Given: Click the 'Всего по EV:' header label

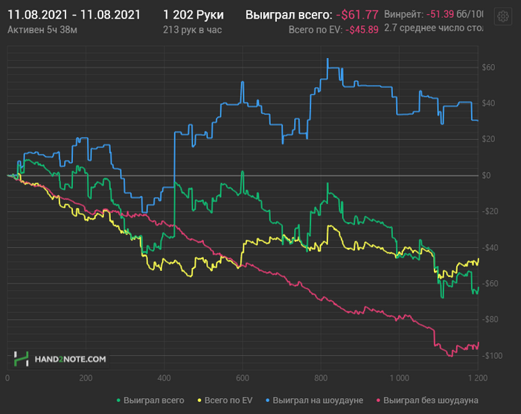Looking at the screenshot, I should (x=315, y=30).
